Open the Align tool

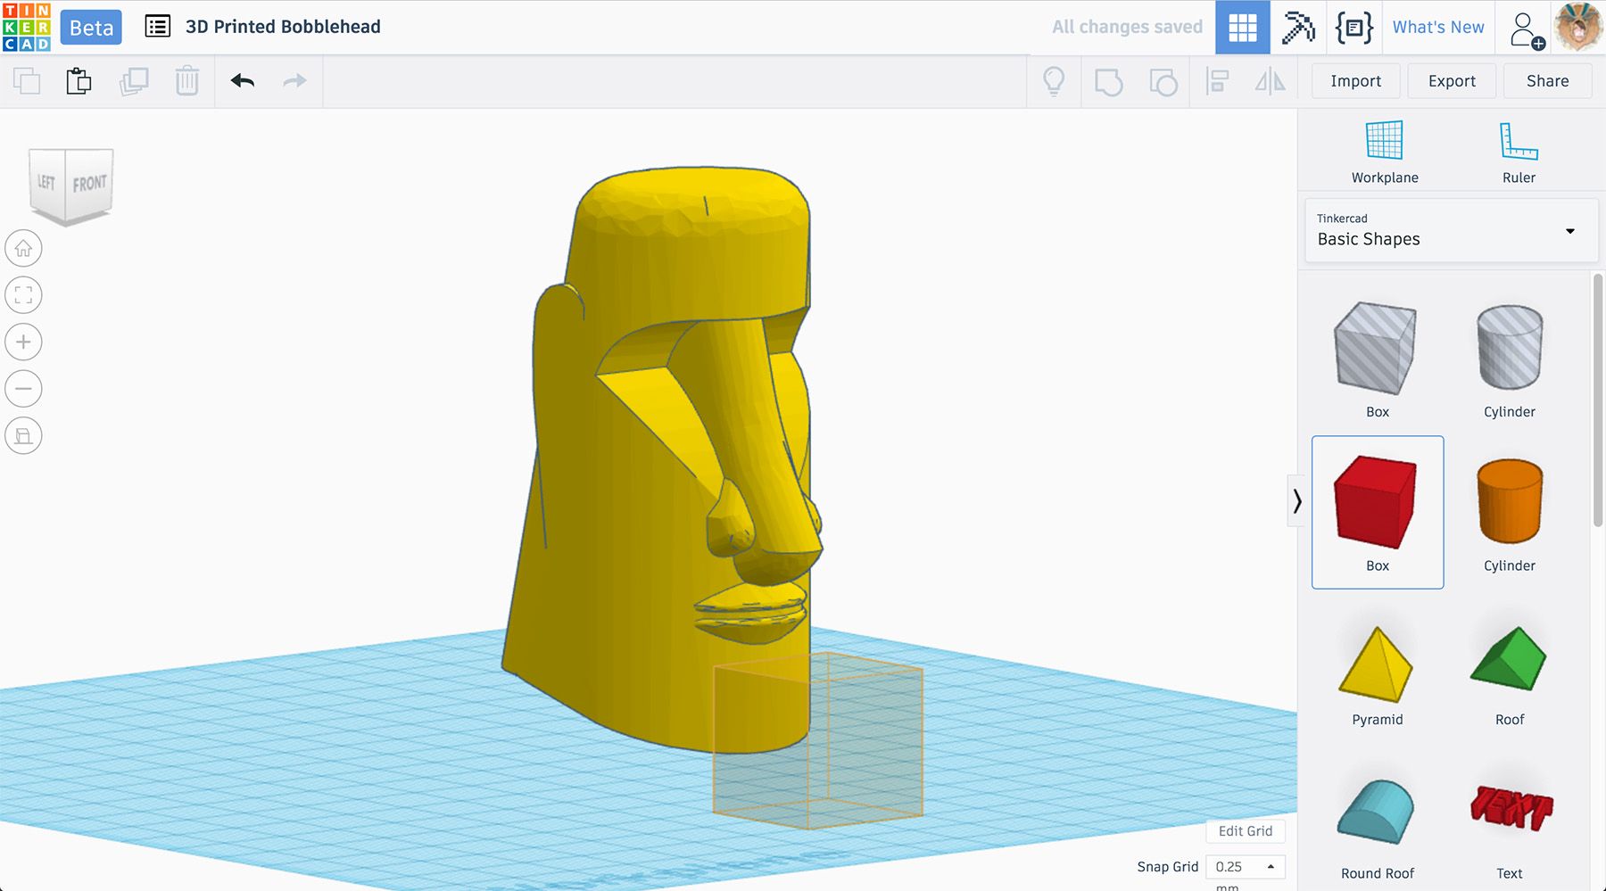(x=1217, y=81)
